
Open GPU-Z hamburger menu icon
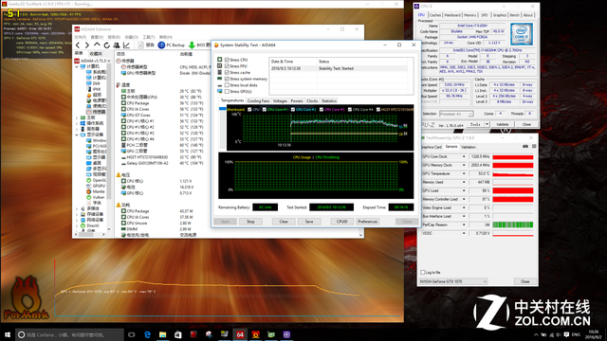[534, 147]
